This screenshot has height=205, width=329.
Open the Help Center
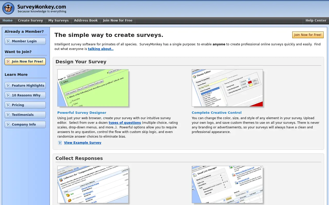(316, 20)
